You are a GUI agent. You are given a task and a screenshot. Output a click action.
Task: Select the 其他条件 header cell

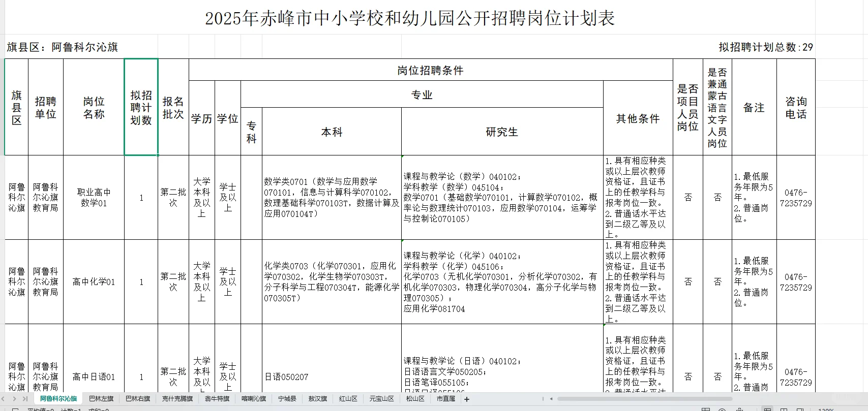[638, 118]
